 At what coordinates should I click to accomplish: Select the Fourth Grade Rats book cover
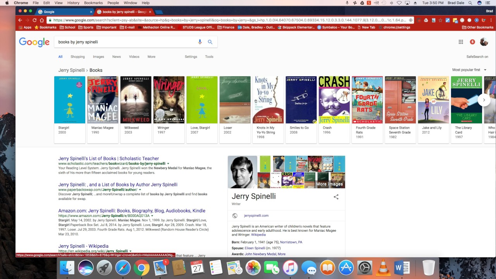[x=367, y=100]
